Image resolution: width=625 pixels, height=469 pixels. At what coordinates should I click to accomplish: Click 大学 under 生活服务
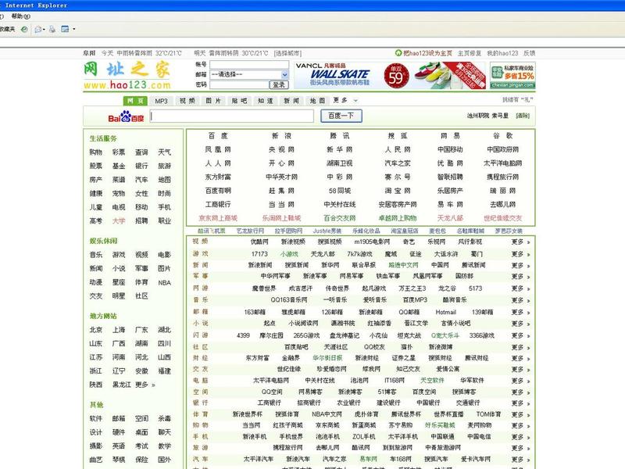119,221
